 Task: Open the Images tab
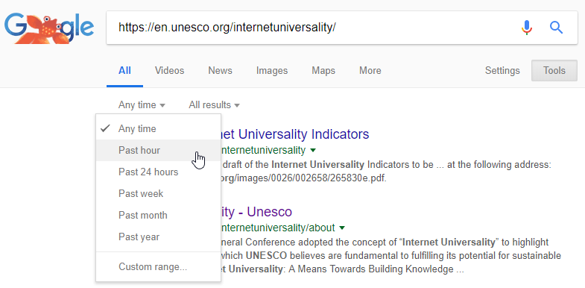272,71
